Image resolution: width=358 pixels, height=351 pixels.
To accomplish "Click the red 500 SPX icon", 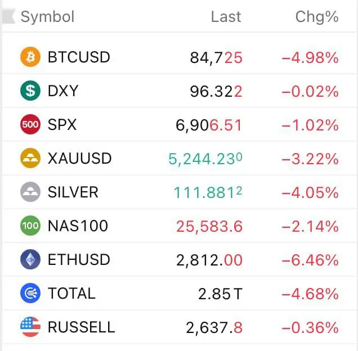I will pyautogui.click(x=30, y=124).
